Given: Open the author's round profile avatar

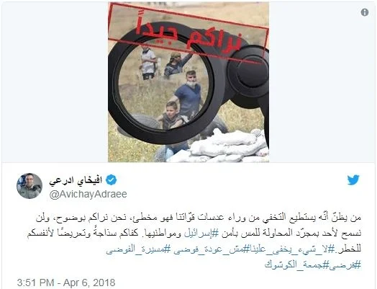Looking at the screenshot, I should [x=29, y=186].
